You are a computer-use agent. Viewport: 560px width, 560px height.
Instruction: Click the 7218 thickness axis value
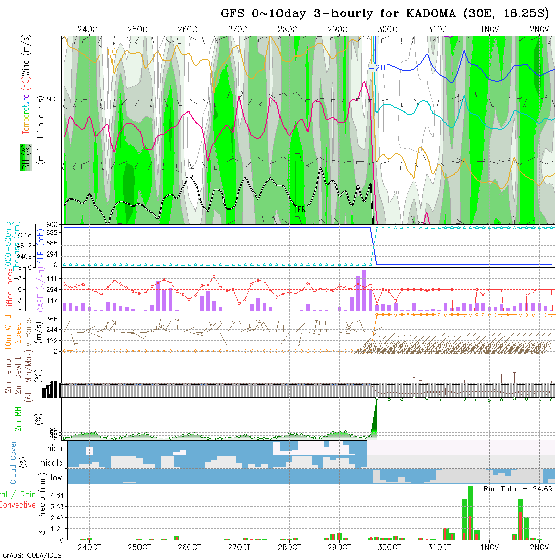(x=24, y=235)
